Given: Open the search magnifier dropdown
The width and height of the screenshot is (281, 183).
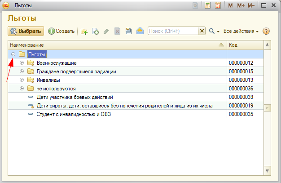Looking at the screenshot, I should (214, 31).
